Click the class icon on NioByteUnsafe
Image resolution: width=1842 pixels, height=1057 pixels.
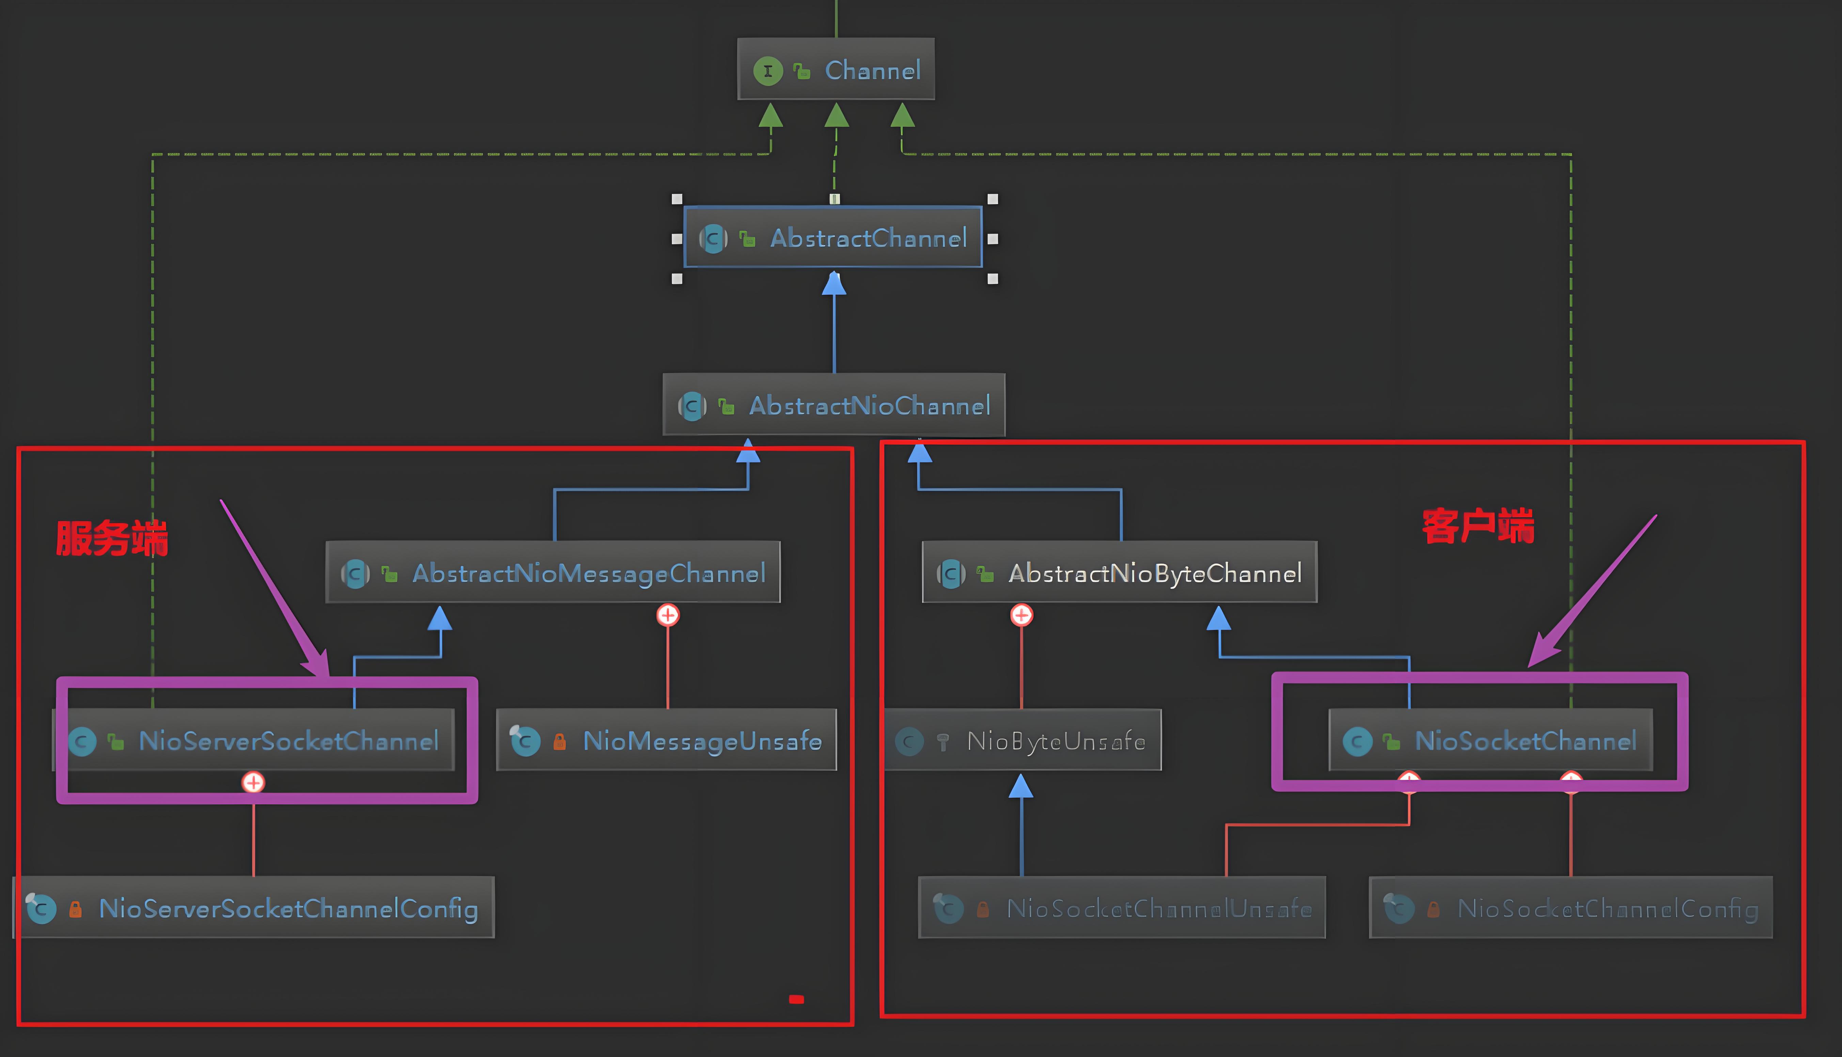[x=909, y=741]
